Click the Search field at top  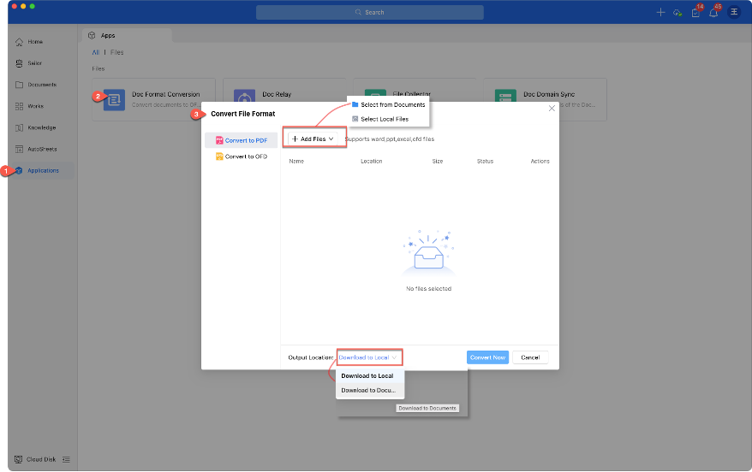tap(369, 13)
